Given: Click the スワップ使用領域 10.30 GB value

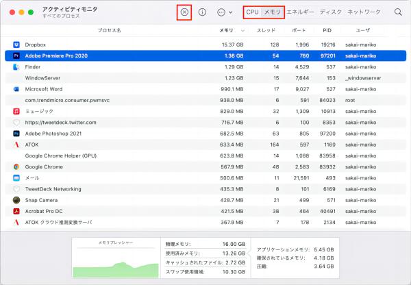Looking at the screenshot, I should click(x=234, y=272).
